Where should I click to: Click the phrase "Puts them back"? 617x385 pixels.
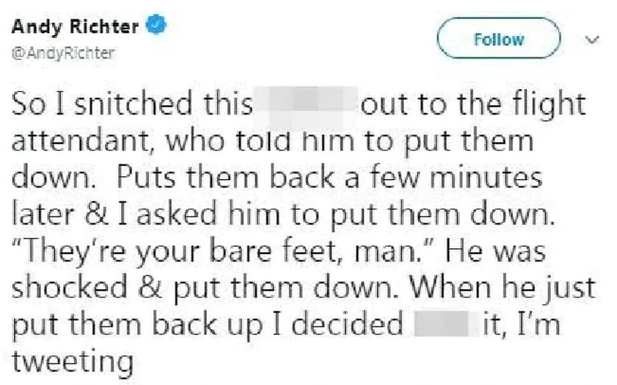(x=225, y=178)
